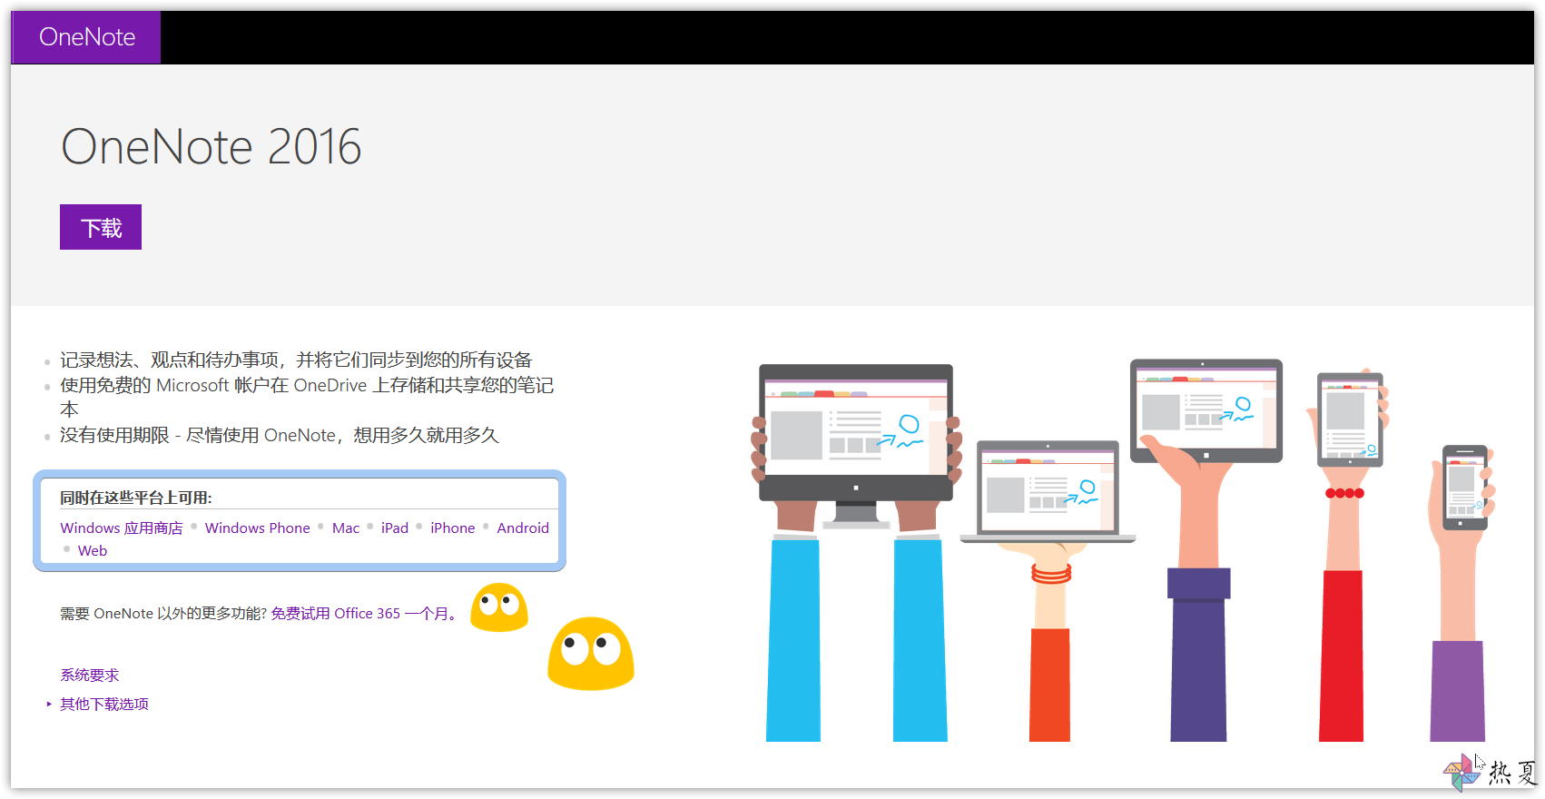Click the OneNote 2016 page heading
This screenshot has width=1545, height=799.
[x=212, y=146]
